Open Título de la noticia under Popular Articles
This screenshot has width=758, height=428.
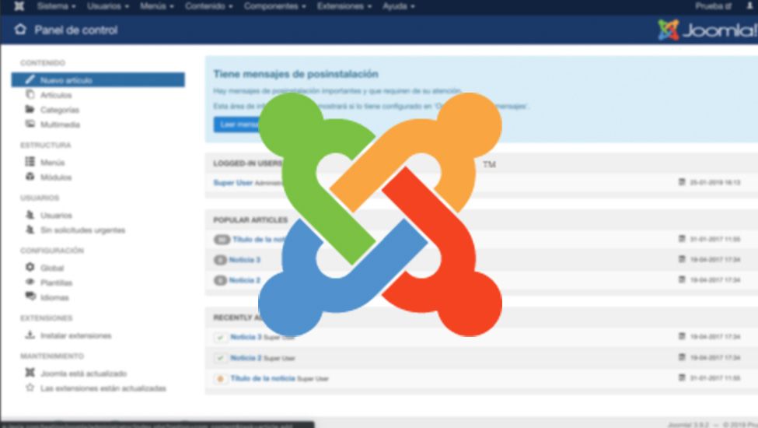[259, 240]
